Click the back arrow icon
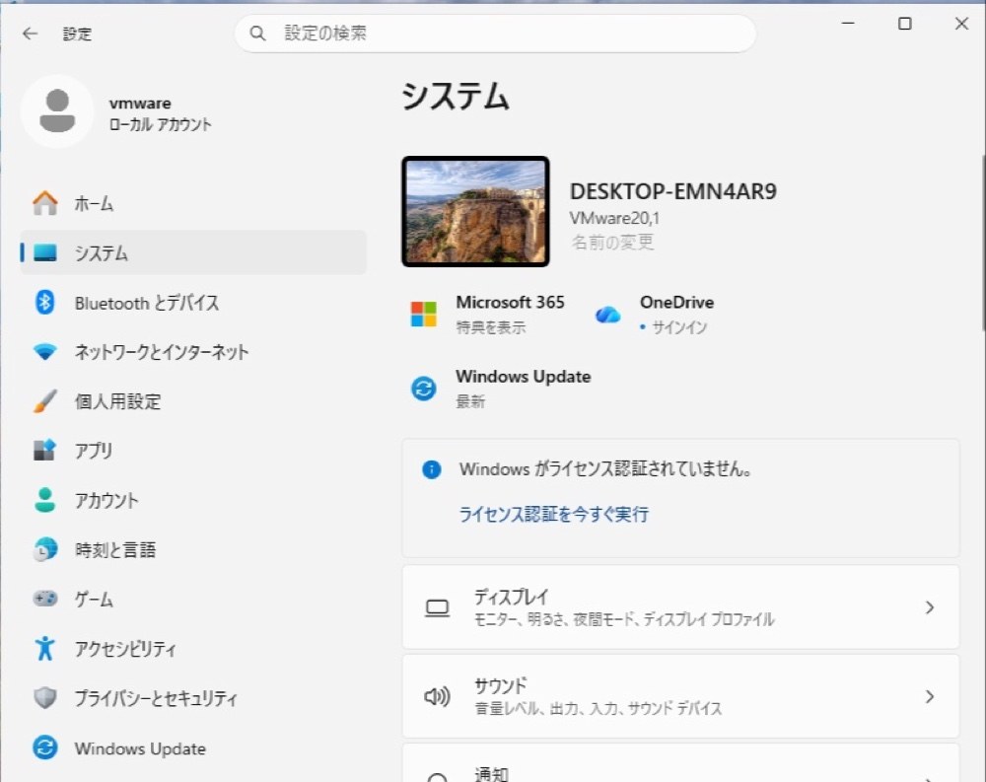Image resolution: width=986 pixels, height=782 pixels. 30,34
